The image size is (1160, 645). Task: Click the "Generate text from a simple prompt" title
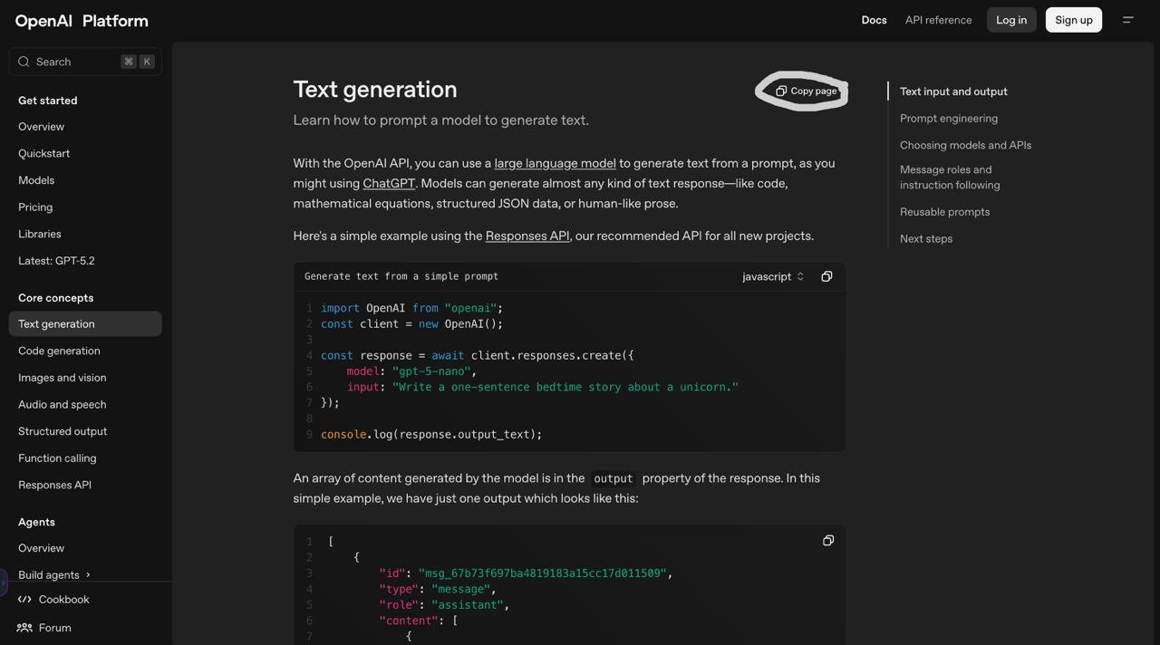pyautogui.click(x=401, y=276)
